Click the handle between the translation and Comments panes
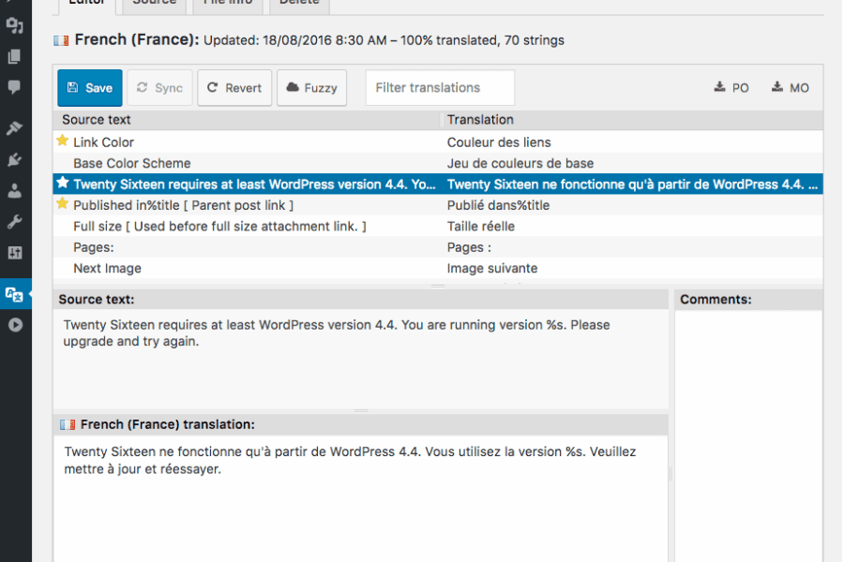 click(x=671, y=473)
